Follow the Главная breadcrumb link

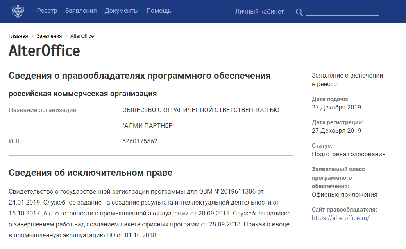point(18,36)
